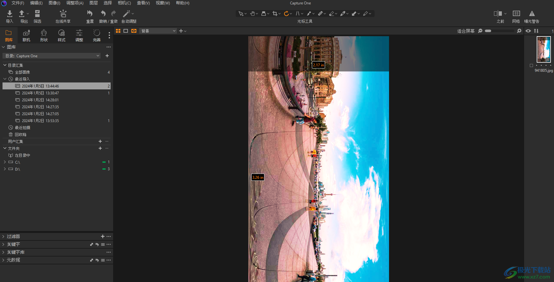Viewport: 554px width, 282px height.
Task: Toggle the Grid (网格) overlay icon
Action: pyautogui.click(x=516, y=14)
